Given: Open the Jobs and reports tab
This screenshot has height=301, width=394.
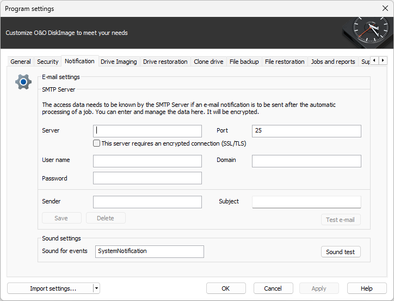Looking at the screenshot, I should [333, 62].
